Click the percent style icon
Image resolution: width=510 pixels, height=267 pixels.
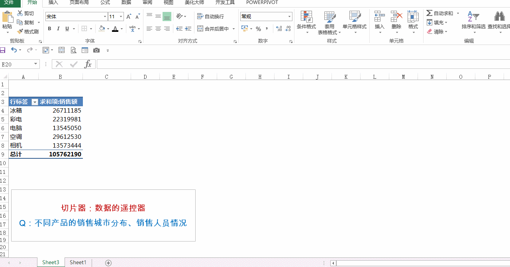click(x=258, y=29)
